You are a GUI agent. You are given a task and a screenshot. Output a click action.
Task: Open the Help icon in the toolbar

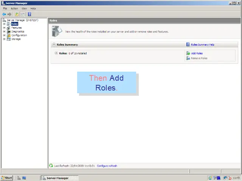click(29, 14)
